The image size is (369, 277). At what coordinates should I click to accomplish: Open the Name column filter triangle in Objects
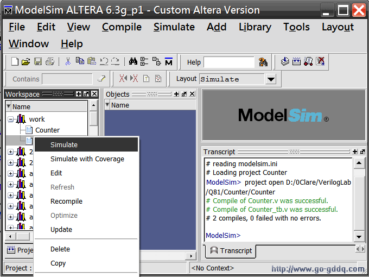tap(107, 105)
